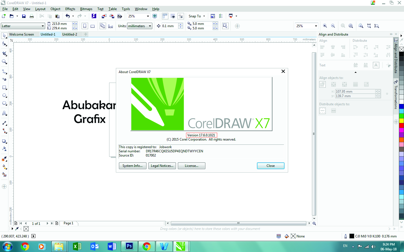Image resolution: width=404 pixels, height=252 pixels.
Task: Open the Window menu
Action: tap(141, 9)
